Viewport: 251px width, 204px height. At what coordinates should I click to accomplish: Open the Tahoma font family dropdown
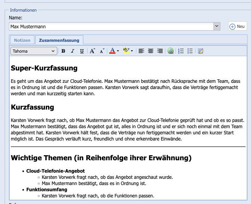point(34,51)
